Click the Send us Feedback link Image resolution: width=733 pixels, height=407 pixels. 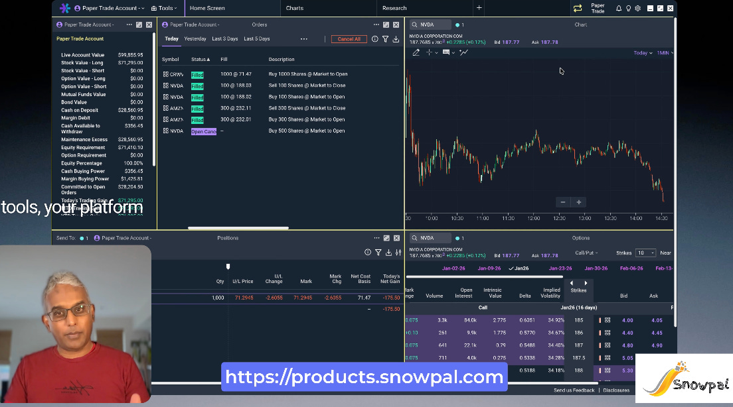[x=574, y=390]
